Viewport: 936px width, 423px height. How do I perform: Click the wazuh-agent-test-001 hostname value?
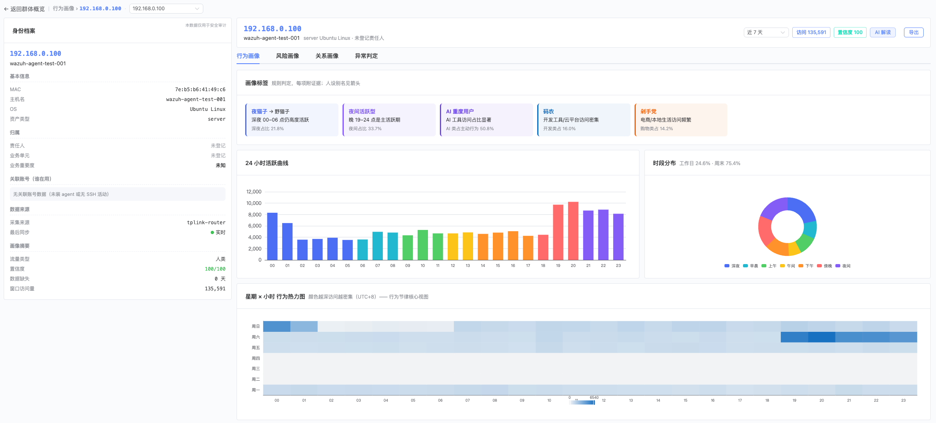(195, 99)
